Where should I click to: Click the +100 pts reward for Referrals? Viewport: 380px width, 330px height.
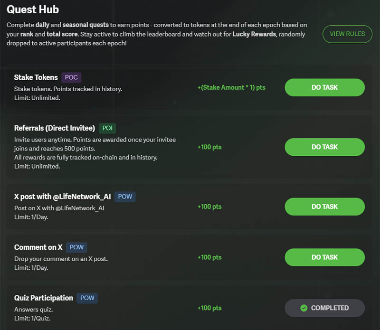[209, 147]
